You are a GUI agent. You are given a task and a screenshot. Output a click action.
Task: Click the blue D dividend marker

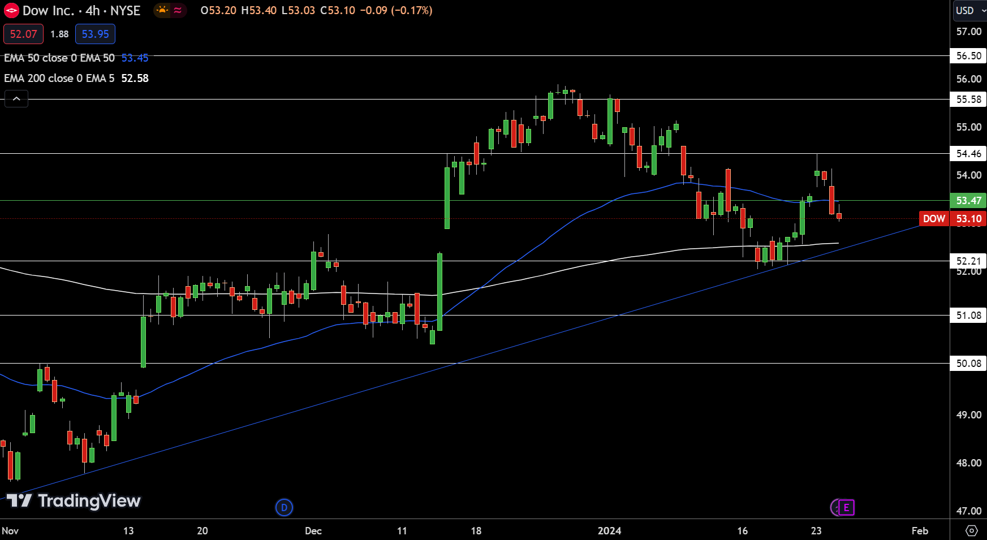(x=284, y=507)
